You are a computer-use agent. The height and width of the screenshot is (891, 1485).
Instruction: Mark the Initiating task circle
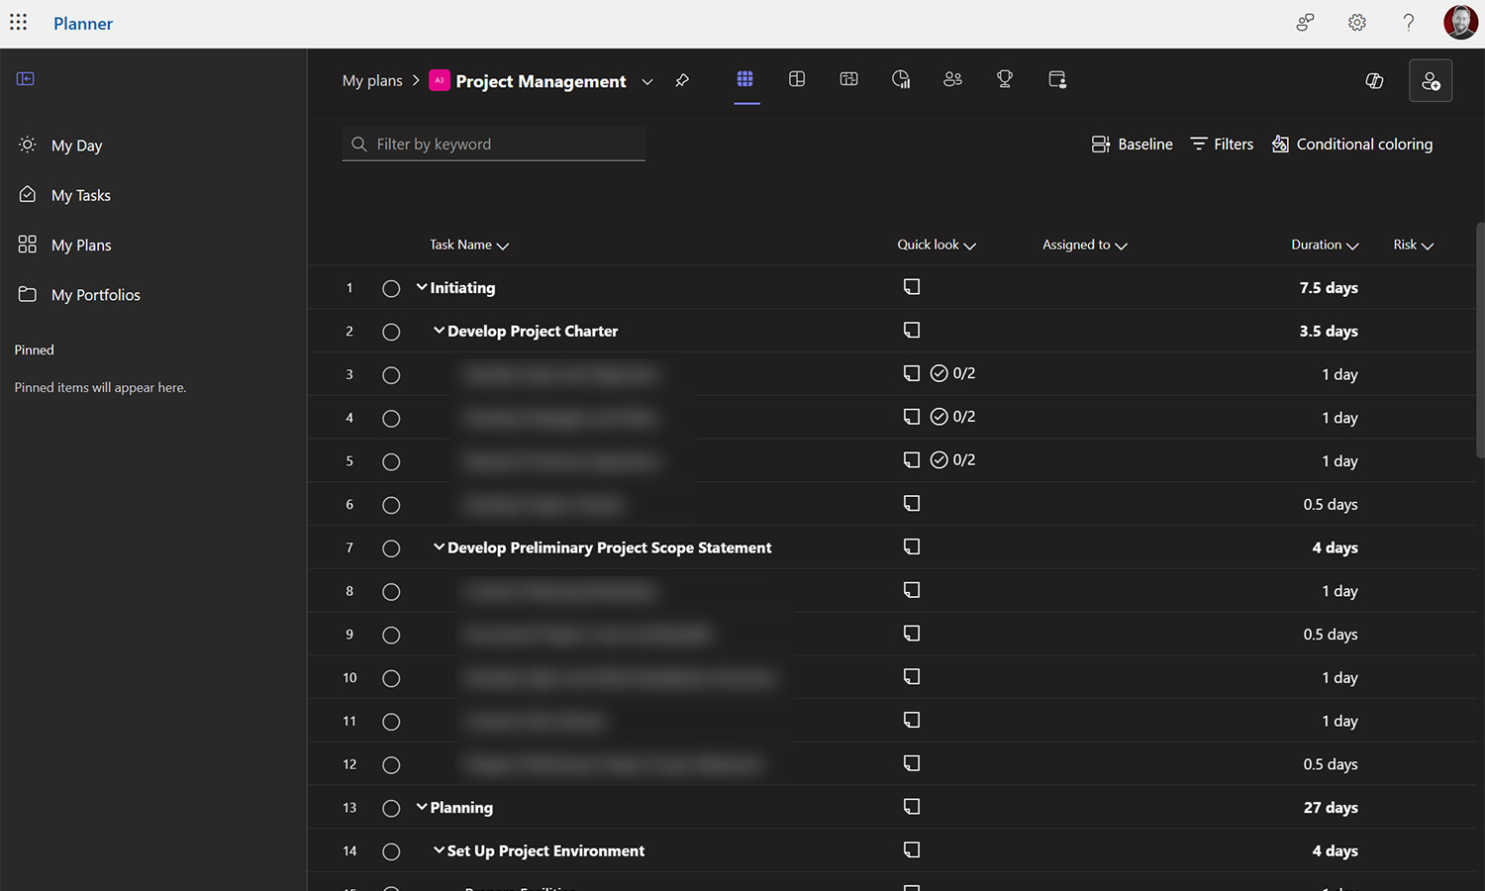coord(391,288)
